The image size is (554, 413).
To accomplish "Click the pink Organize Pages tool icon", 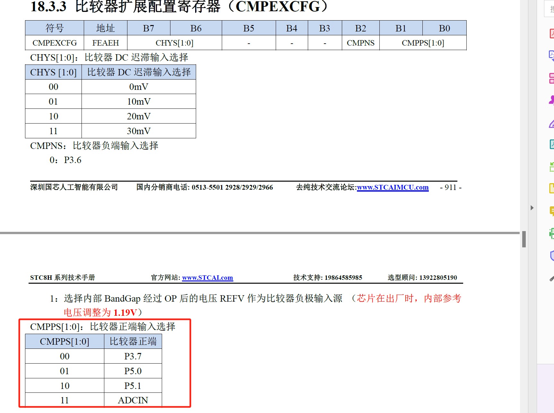I will 552,78.
